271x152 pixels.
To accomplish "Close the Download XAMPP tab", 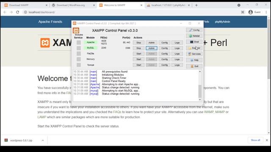I will 47,5.
